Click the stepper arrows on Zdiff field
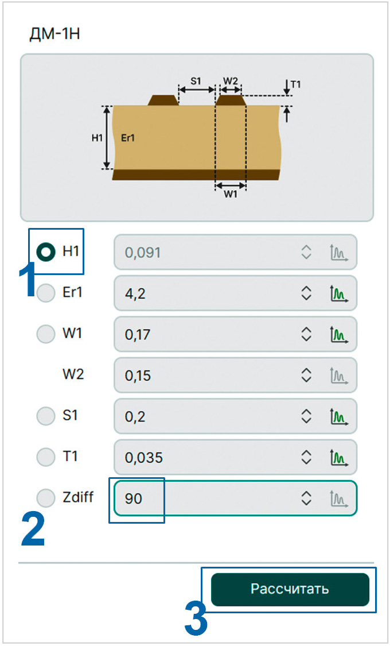The width and height of the screenshot is (390, 646). tap(306, 498)
